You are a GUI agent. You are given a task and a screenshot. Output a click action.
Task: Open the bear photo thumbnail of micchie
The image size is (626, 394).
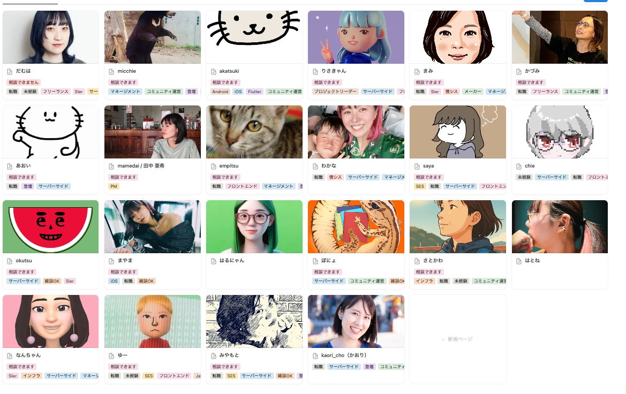[153, 37]
